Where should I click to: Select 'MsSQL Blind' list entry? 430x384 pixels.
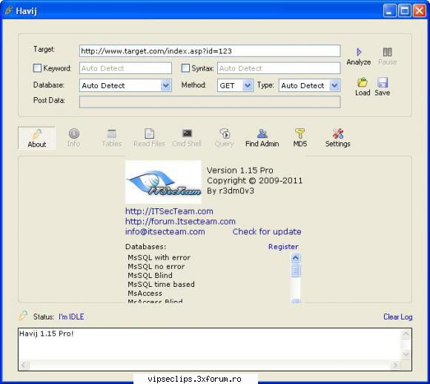pyautogui.click(x=150, y=275)
